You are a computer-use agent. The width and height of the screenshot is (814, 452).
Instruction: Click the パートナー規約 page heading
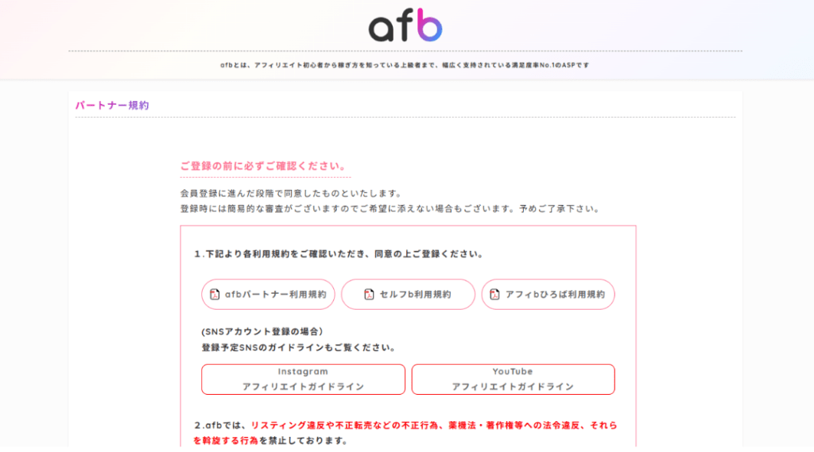tap(112, 106)
